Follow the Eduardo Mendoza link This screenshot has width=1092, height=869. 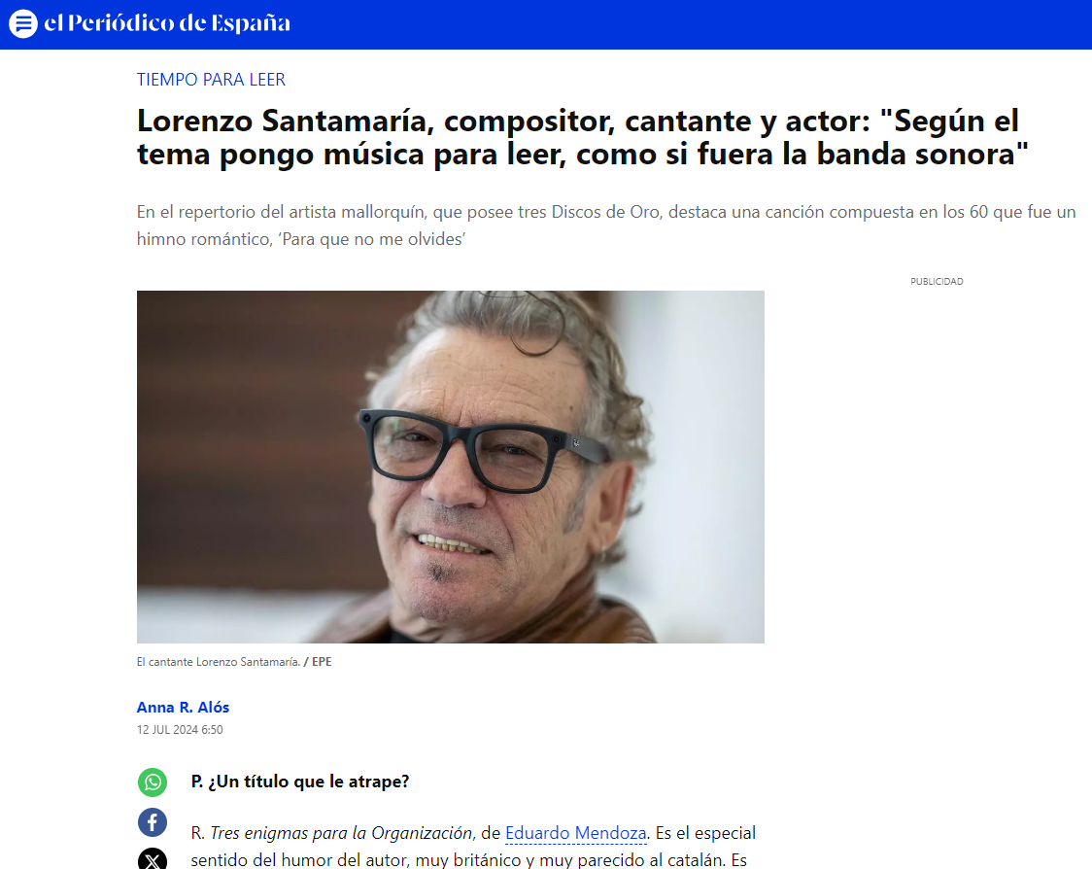(x=575, y=833)
